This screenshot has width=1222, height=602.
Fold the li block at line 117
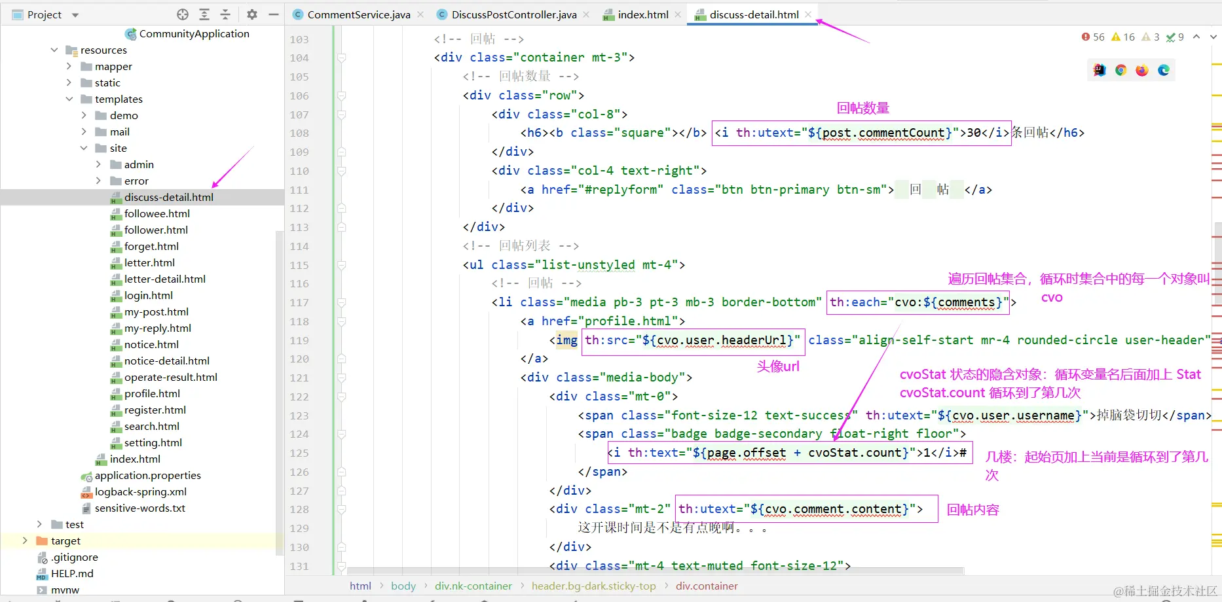pyautogui.click(x=341, y=302)
